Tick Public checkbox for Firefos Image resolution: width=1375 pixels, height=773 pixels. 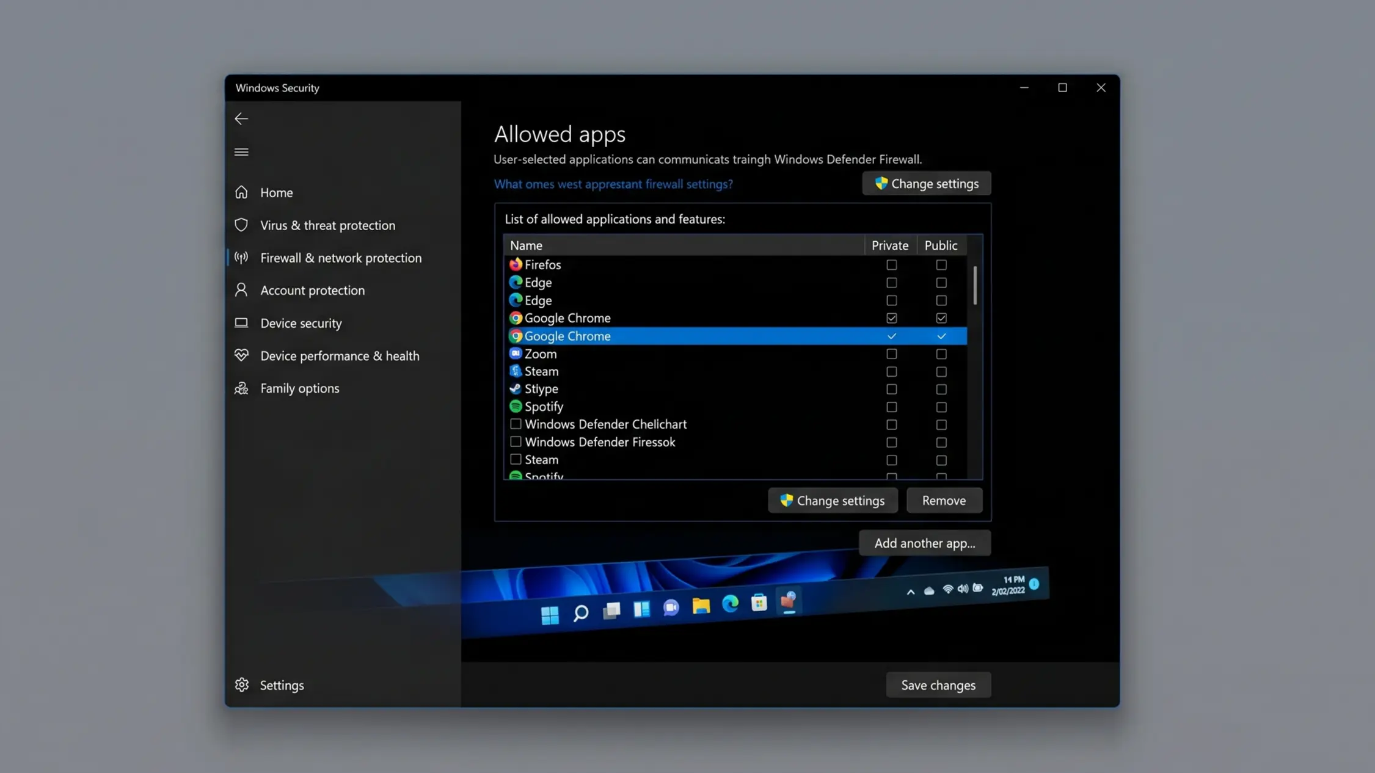941,265
